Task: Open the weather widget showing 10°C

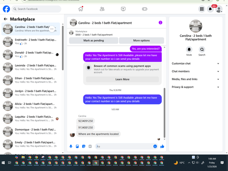Action: (179, 163)
